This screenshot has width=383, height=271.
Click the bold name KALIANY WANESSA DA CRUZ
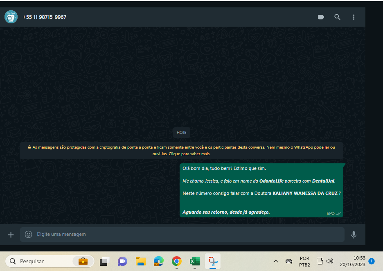[305, 193]
